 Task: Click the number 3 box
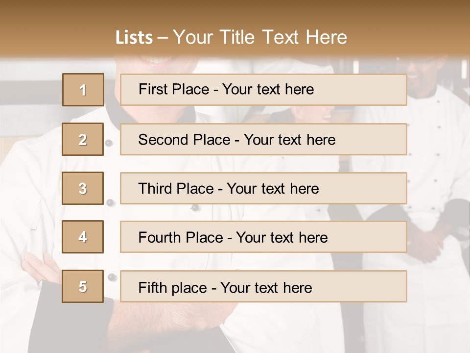(83, 188)
